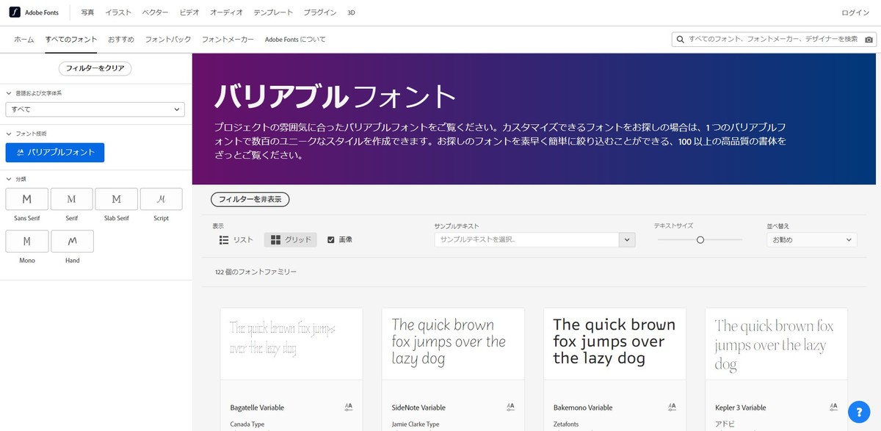881x431 pixels.
Task: Open the Bagatelle Variable font preview
Action: (x=291, y=344)
